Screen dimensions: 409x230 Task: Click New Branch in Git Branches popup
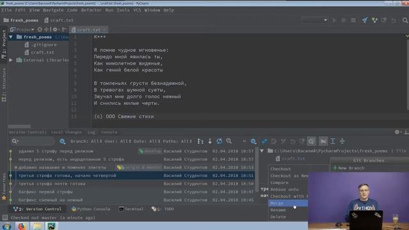tap(348, 168)
